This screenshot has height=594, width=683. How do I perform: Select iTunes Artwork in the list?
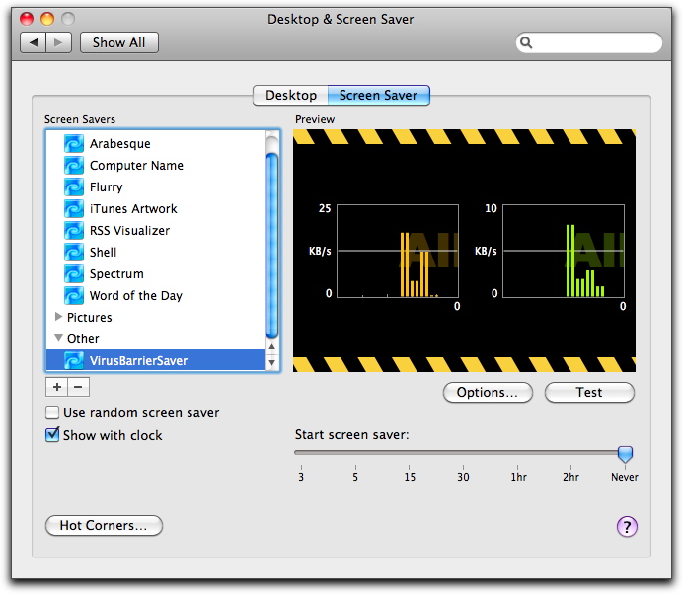coord(133,209)
